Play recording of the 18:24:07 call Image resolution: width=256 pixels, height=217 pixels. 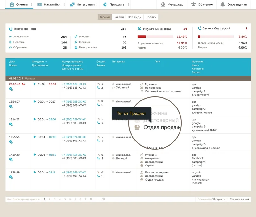(x=35, y=102)
